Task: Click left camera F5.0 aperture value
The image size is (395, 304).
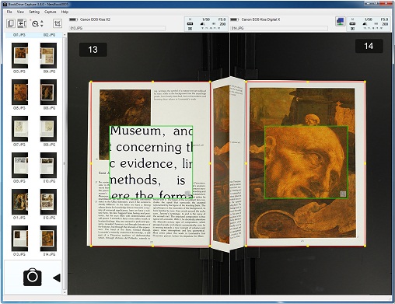Action: tap(222, 19)
